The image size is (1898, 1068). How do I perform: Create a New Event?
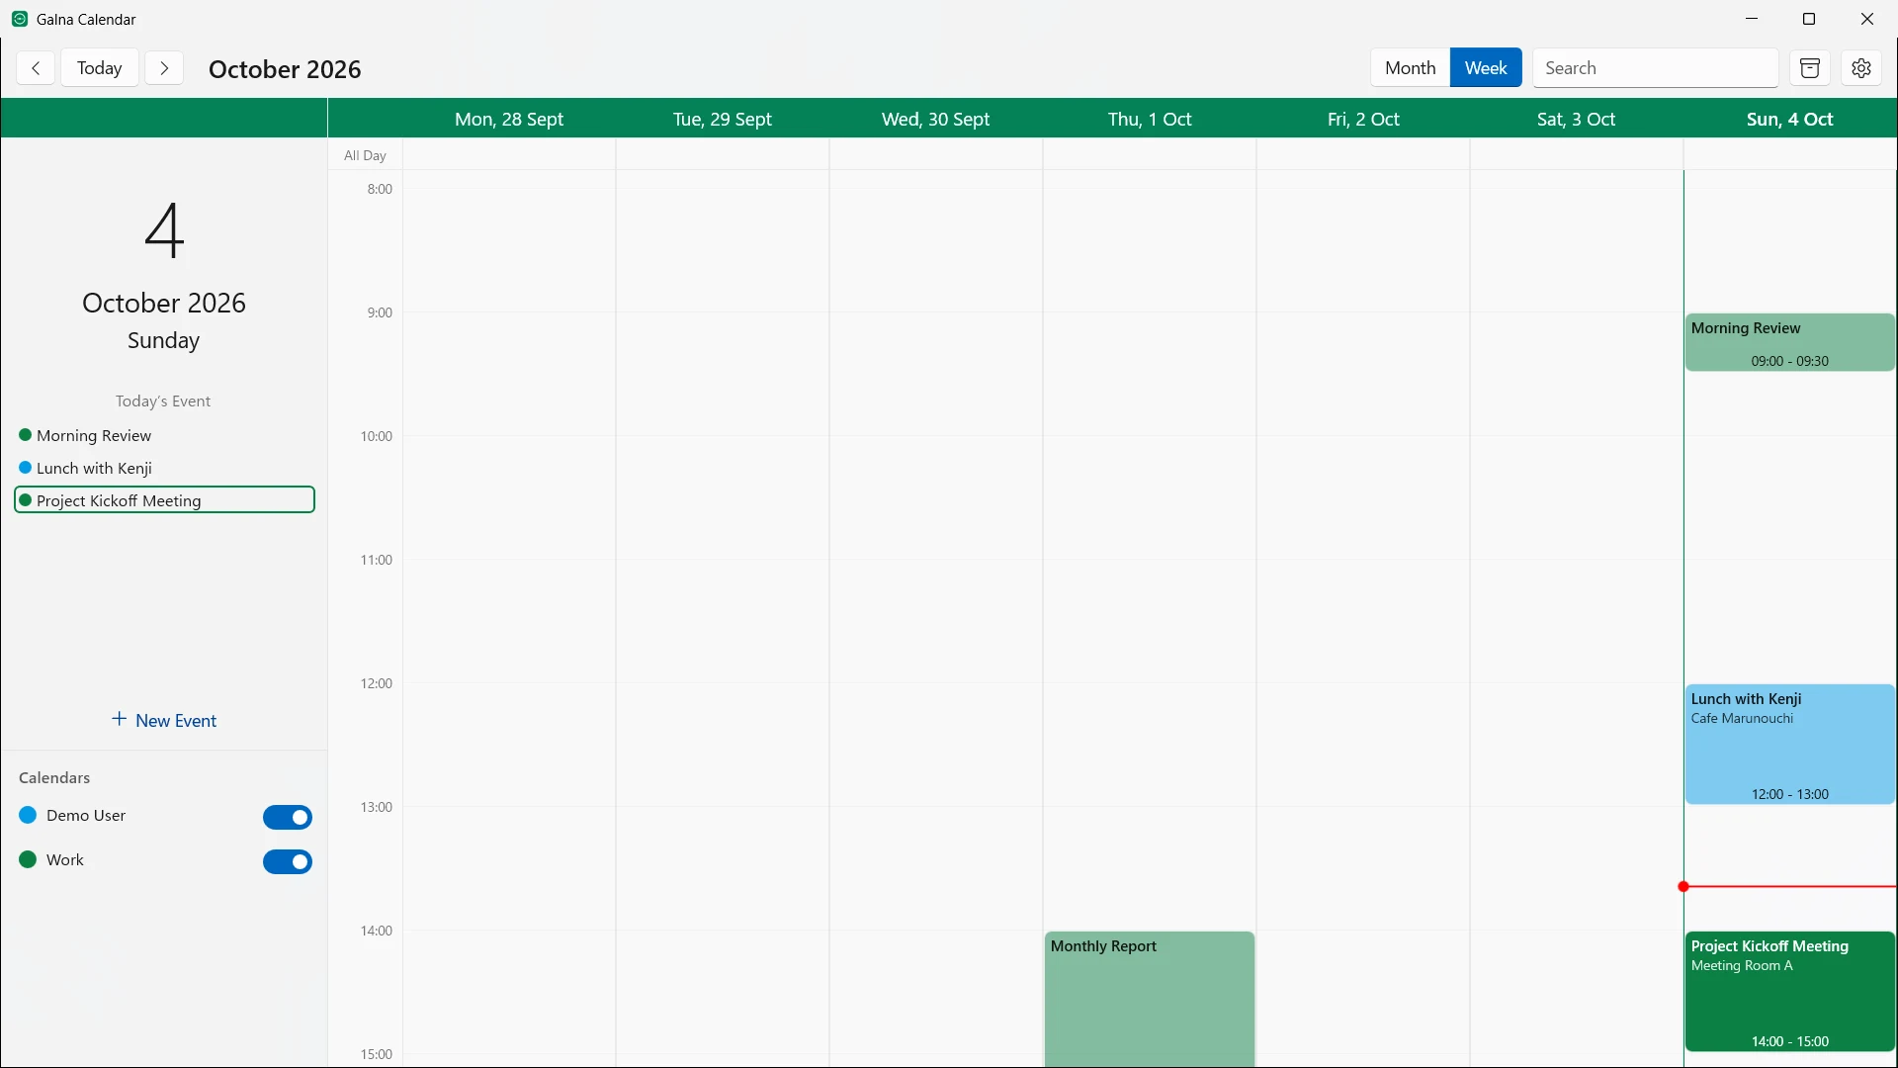(164, 720)
